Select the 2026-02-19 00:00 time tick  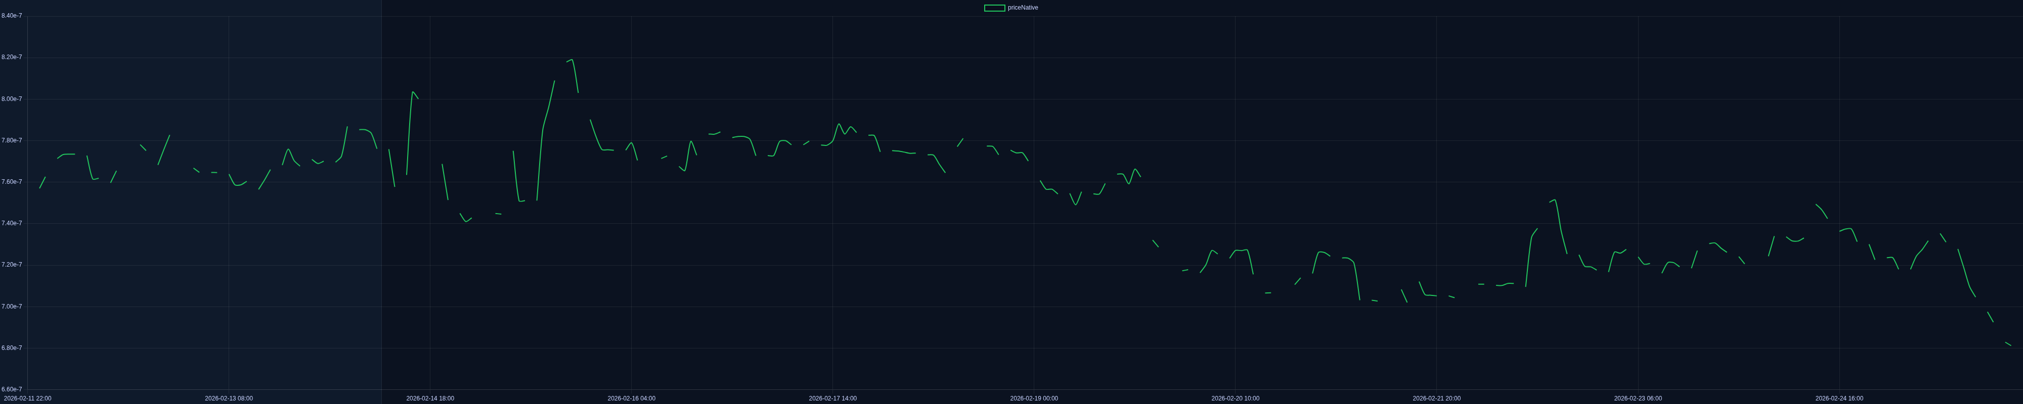pyautogui.click(x=1033, y=398)
